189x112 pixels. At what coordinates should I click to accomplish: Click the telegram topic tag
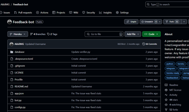171,68
